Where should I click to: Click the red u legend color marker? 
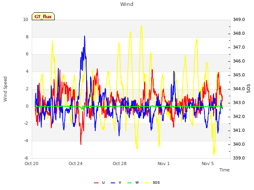96,183
